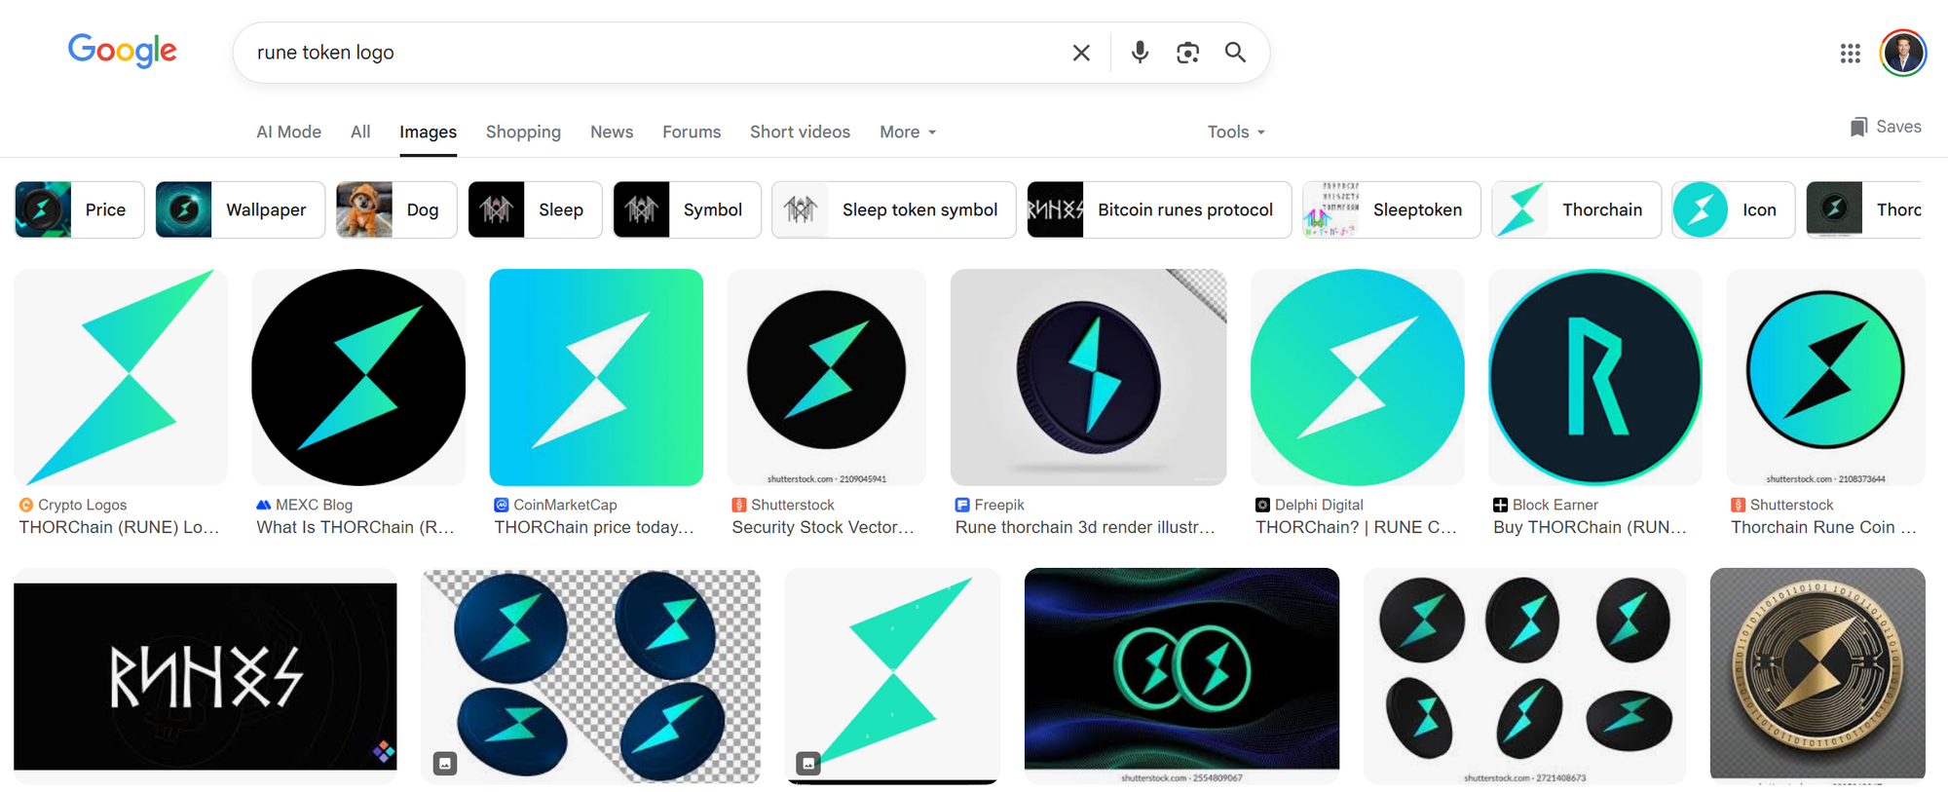Screen dimensions: 1948x792
Task: Click the magnifying glass search icon
Action: (x=1235, y=53)
